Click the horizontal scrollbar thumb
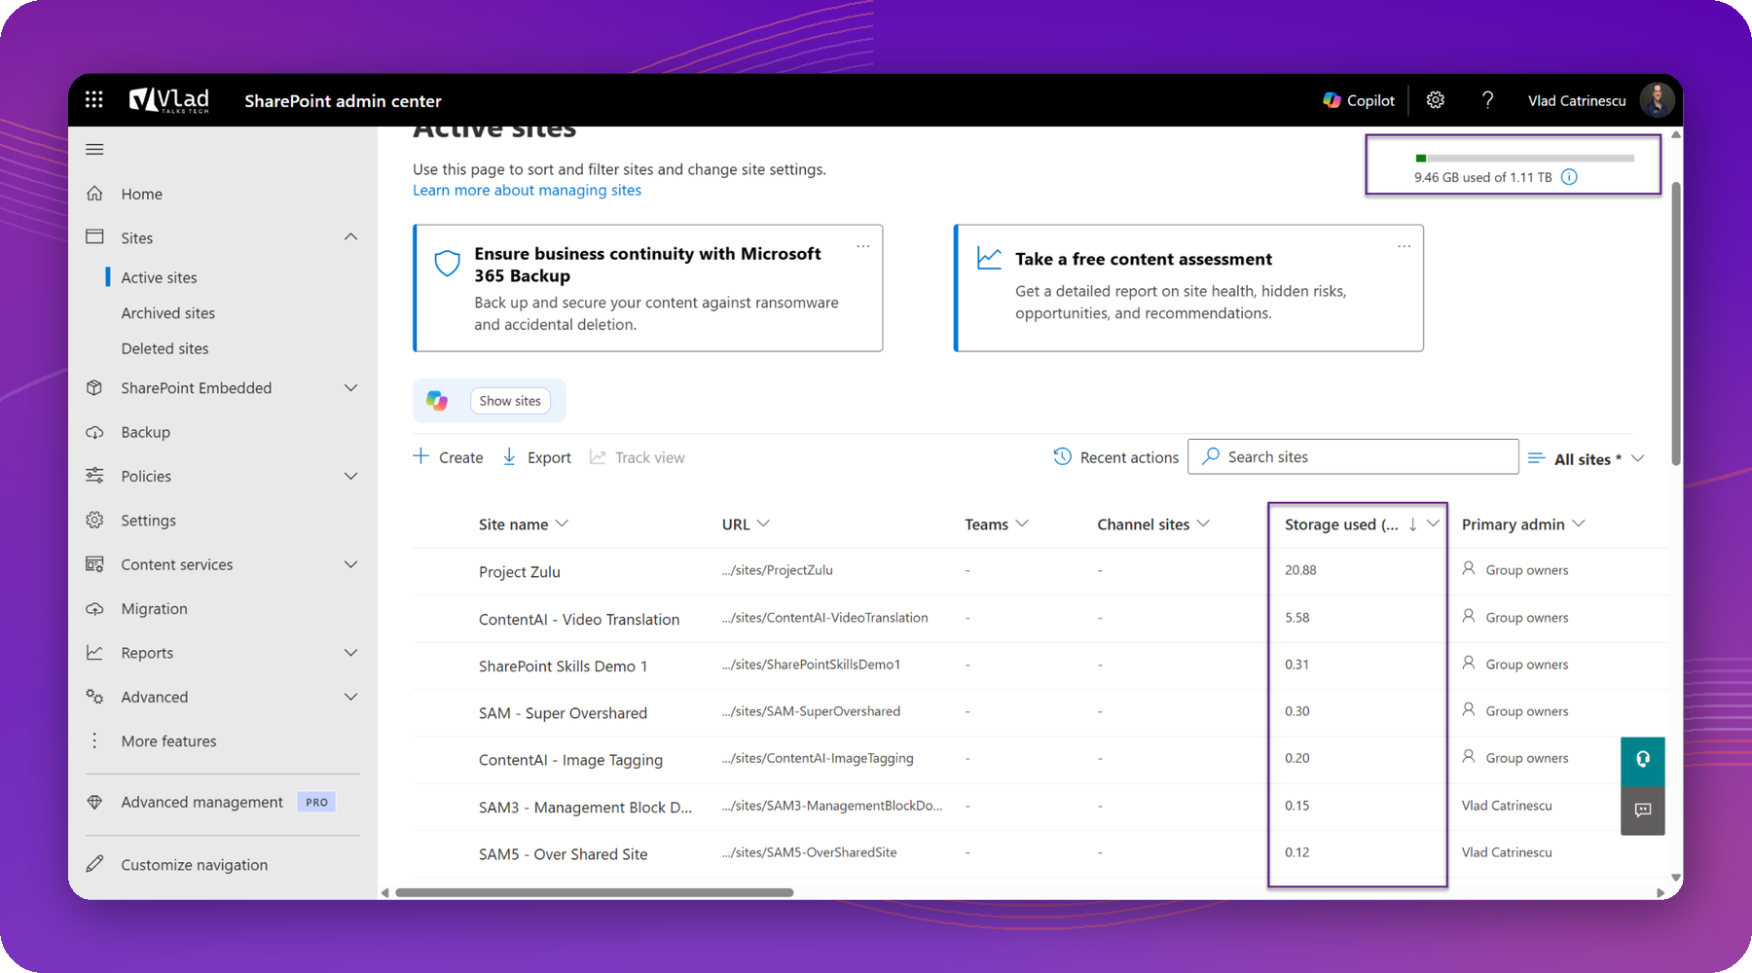This screenshot has width=1752, height=973. 594,892
